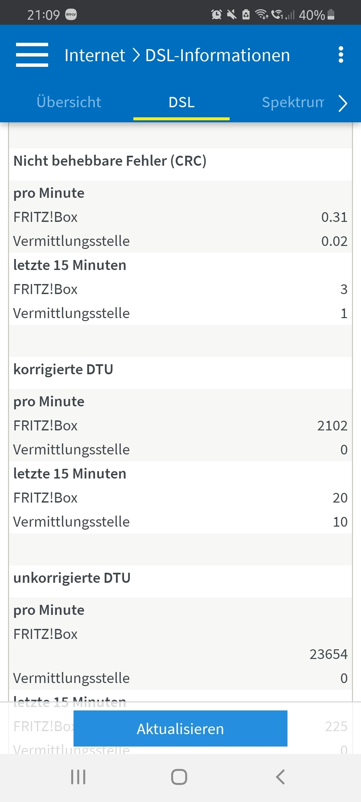
Task: Tap the Android home button
Action: coord(179,777)
